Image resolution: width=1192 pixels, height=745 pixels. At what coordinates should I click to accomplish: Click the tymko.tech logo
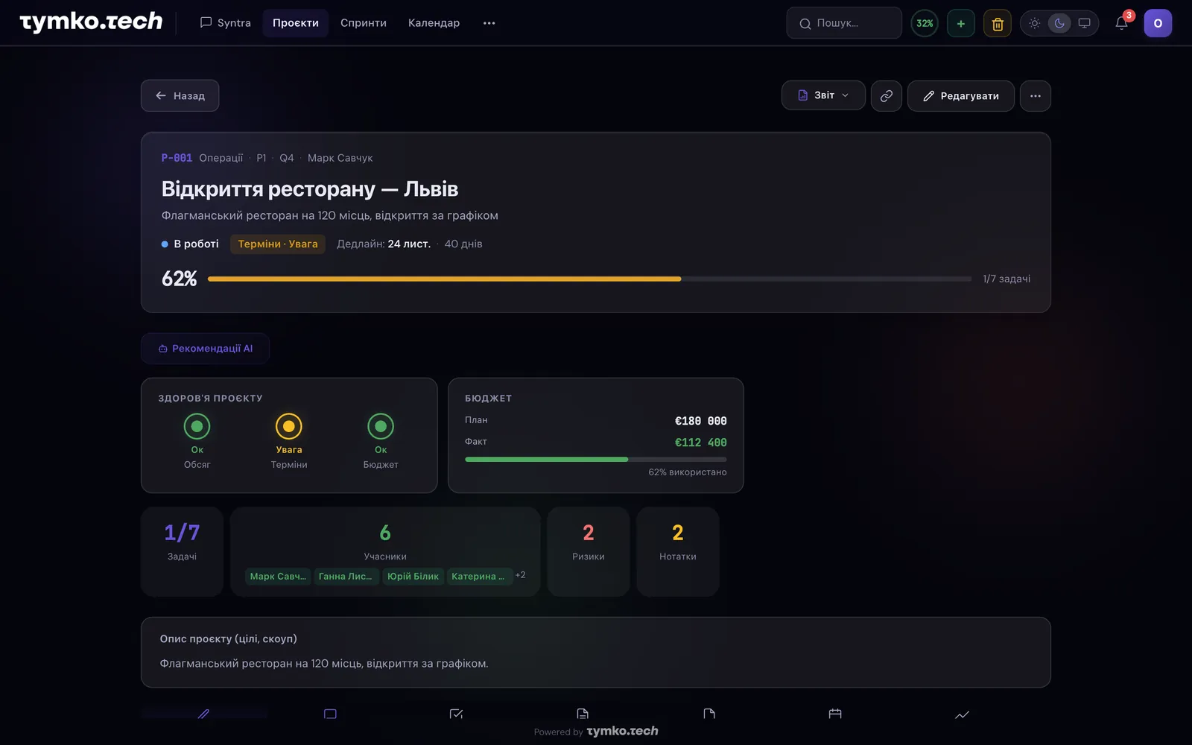point(91,22)
